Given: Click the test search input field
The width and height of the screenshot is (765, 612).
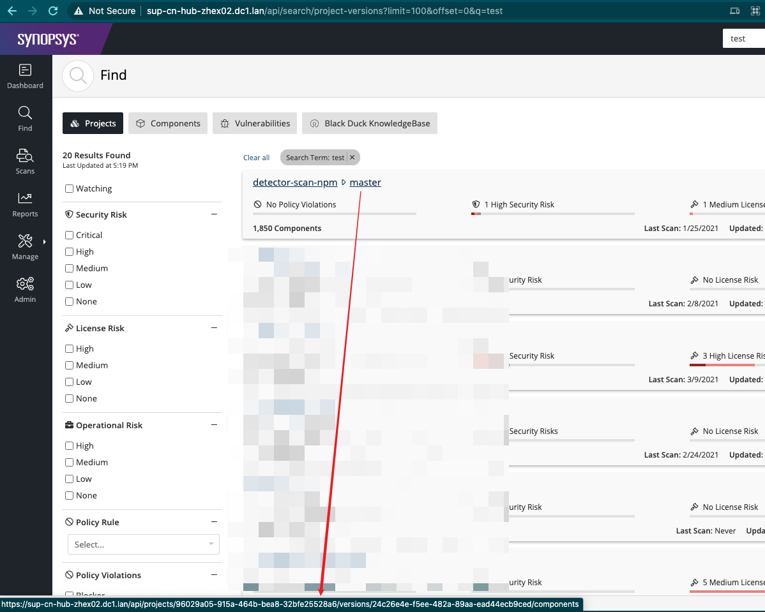Looking at the screenshot, I should pyautogui.click(x=743, y=38).
